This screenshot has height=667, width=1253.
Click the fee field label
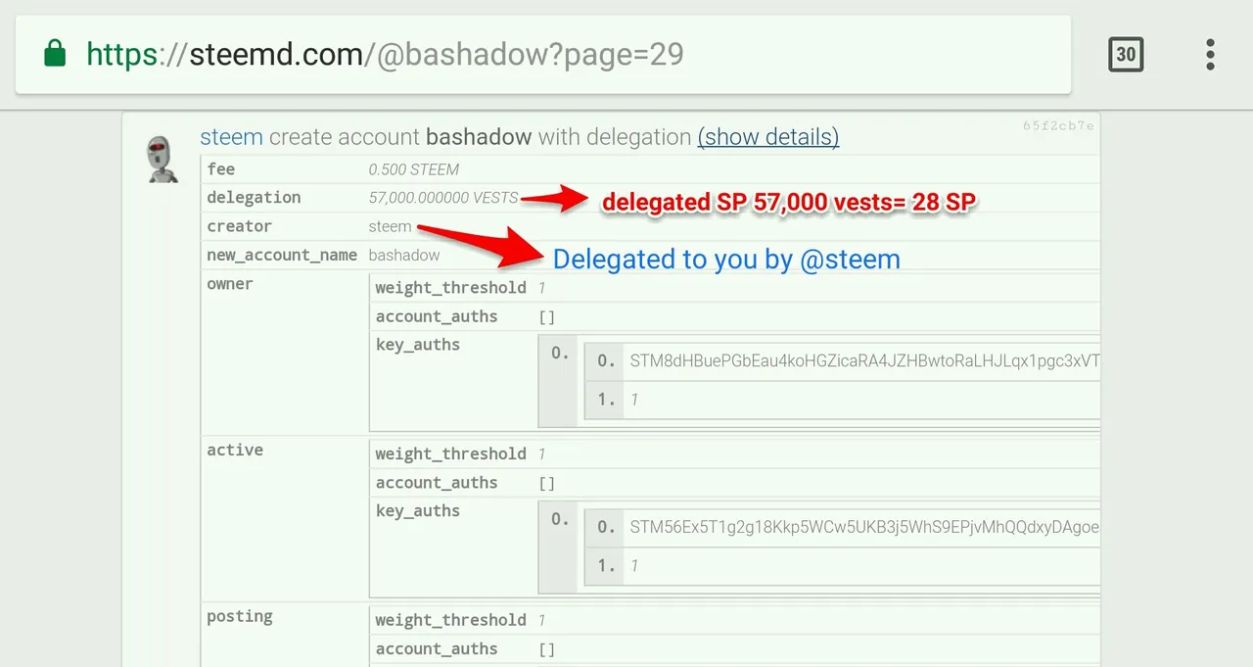coord(221,168)
